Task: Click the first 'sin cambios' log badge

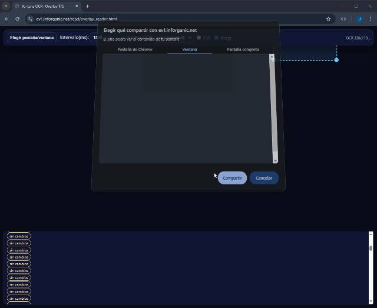Action: click(x=19, y=236)
